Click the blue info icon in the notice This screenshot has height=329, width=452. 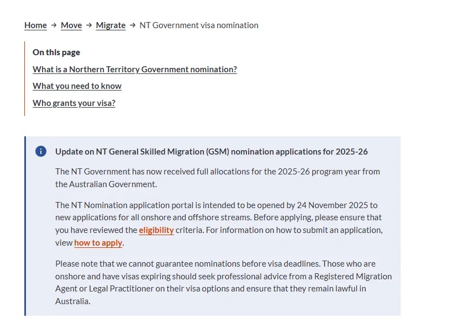click(x=41, y=151)
